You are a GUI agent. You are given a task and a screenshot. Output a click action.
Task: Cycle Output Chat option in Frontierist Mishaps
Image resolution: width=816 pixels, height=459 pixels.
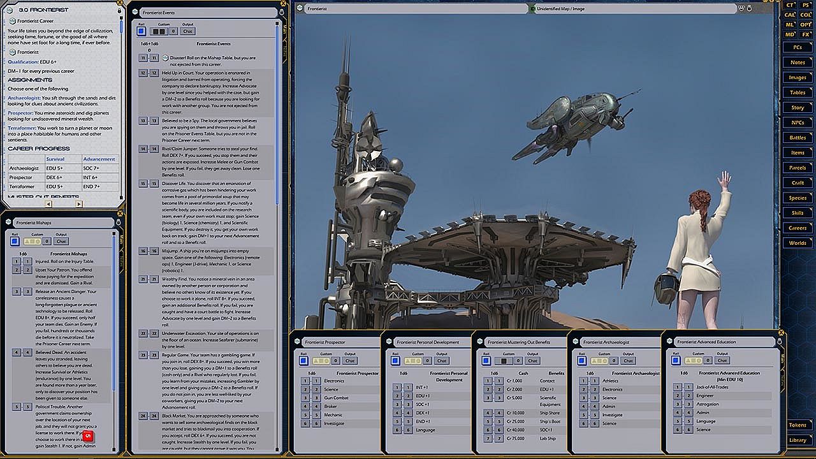(61, 241)
